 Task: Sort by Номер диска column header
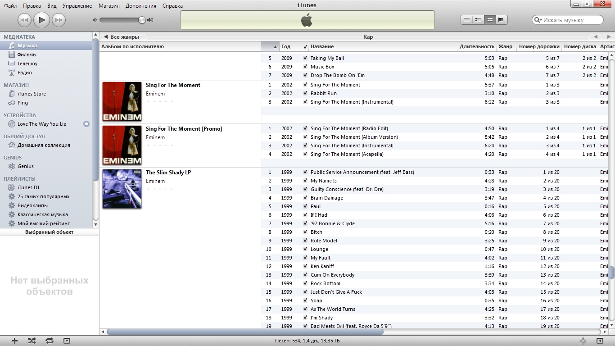580,46
